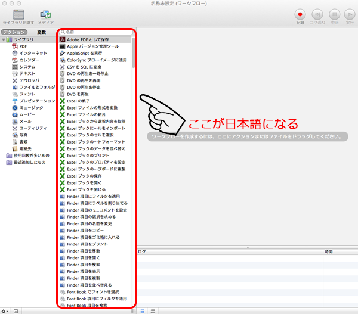358x314 pixels.
Task: Select the ライブラリ root item
Action: (x=23, y=39)
